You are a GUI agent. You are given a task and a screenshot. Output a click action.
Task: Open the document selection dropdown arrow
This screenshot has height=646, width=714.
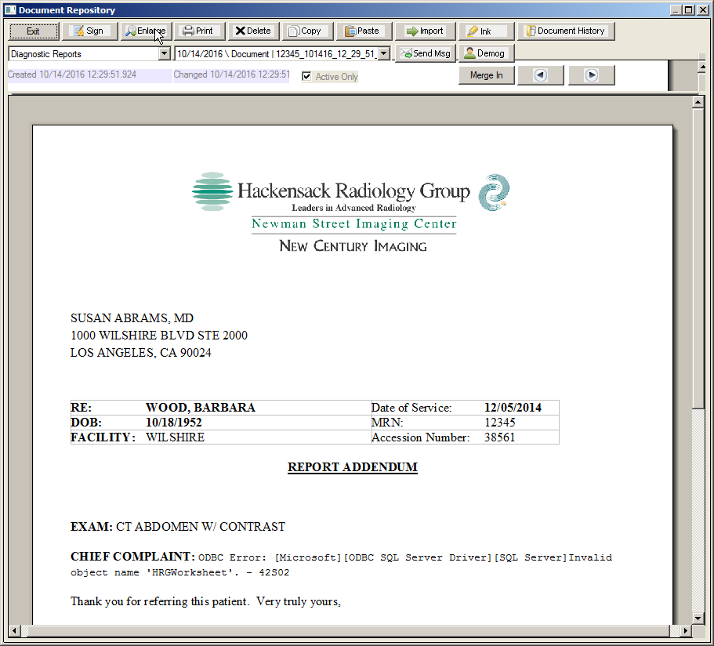tap(384, 54)
